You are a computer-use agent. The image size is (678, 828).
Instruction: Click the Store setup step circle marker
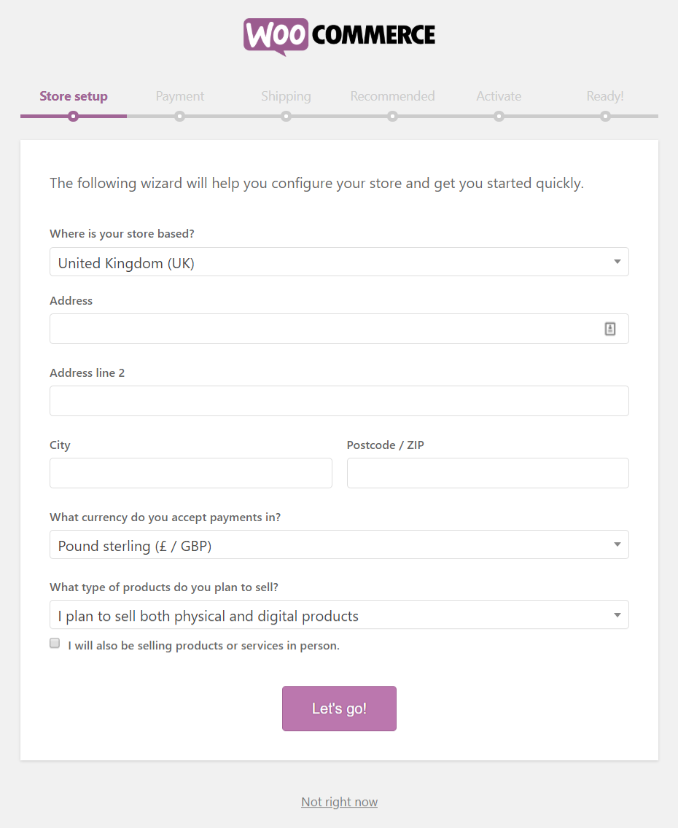(x=74, y=116)
